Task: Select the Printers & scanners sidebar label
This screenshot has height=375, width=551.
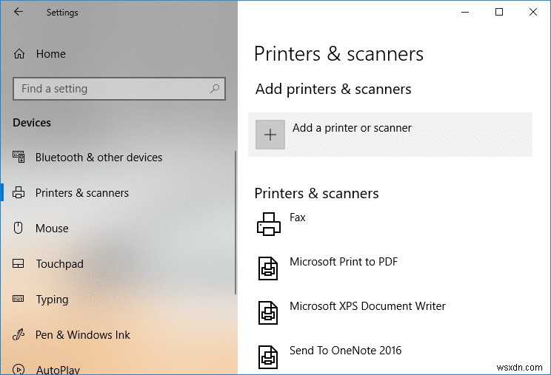Action: 82,193
